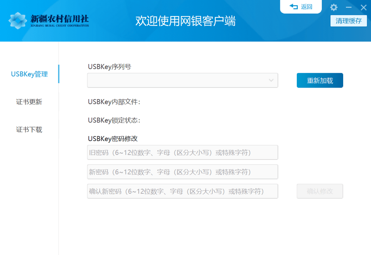Click the 重新加载 reload button
371x255 pixels.
[320, 80]
